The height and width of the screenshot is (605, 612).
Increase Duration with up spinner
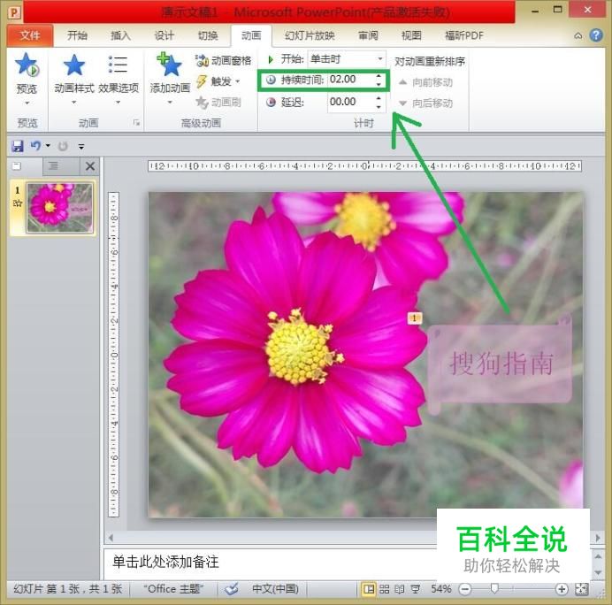point(379,76)
